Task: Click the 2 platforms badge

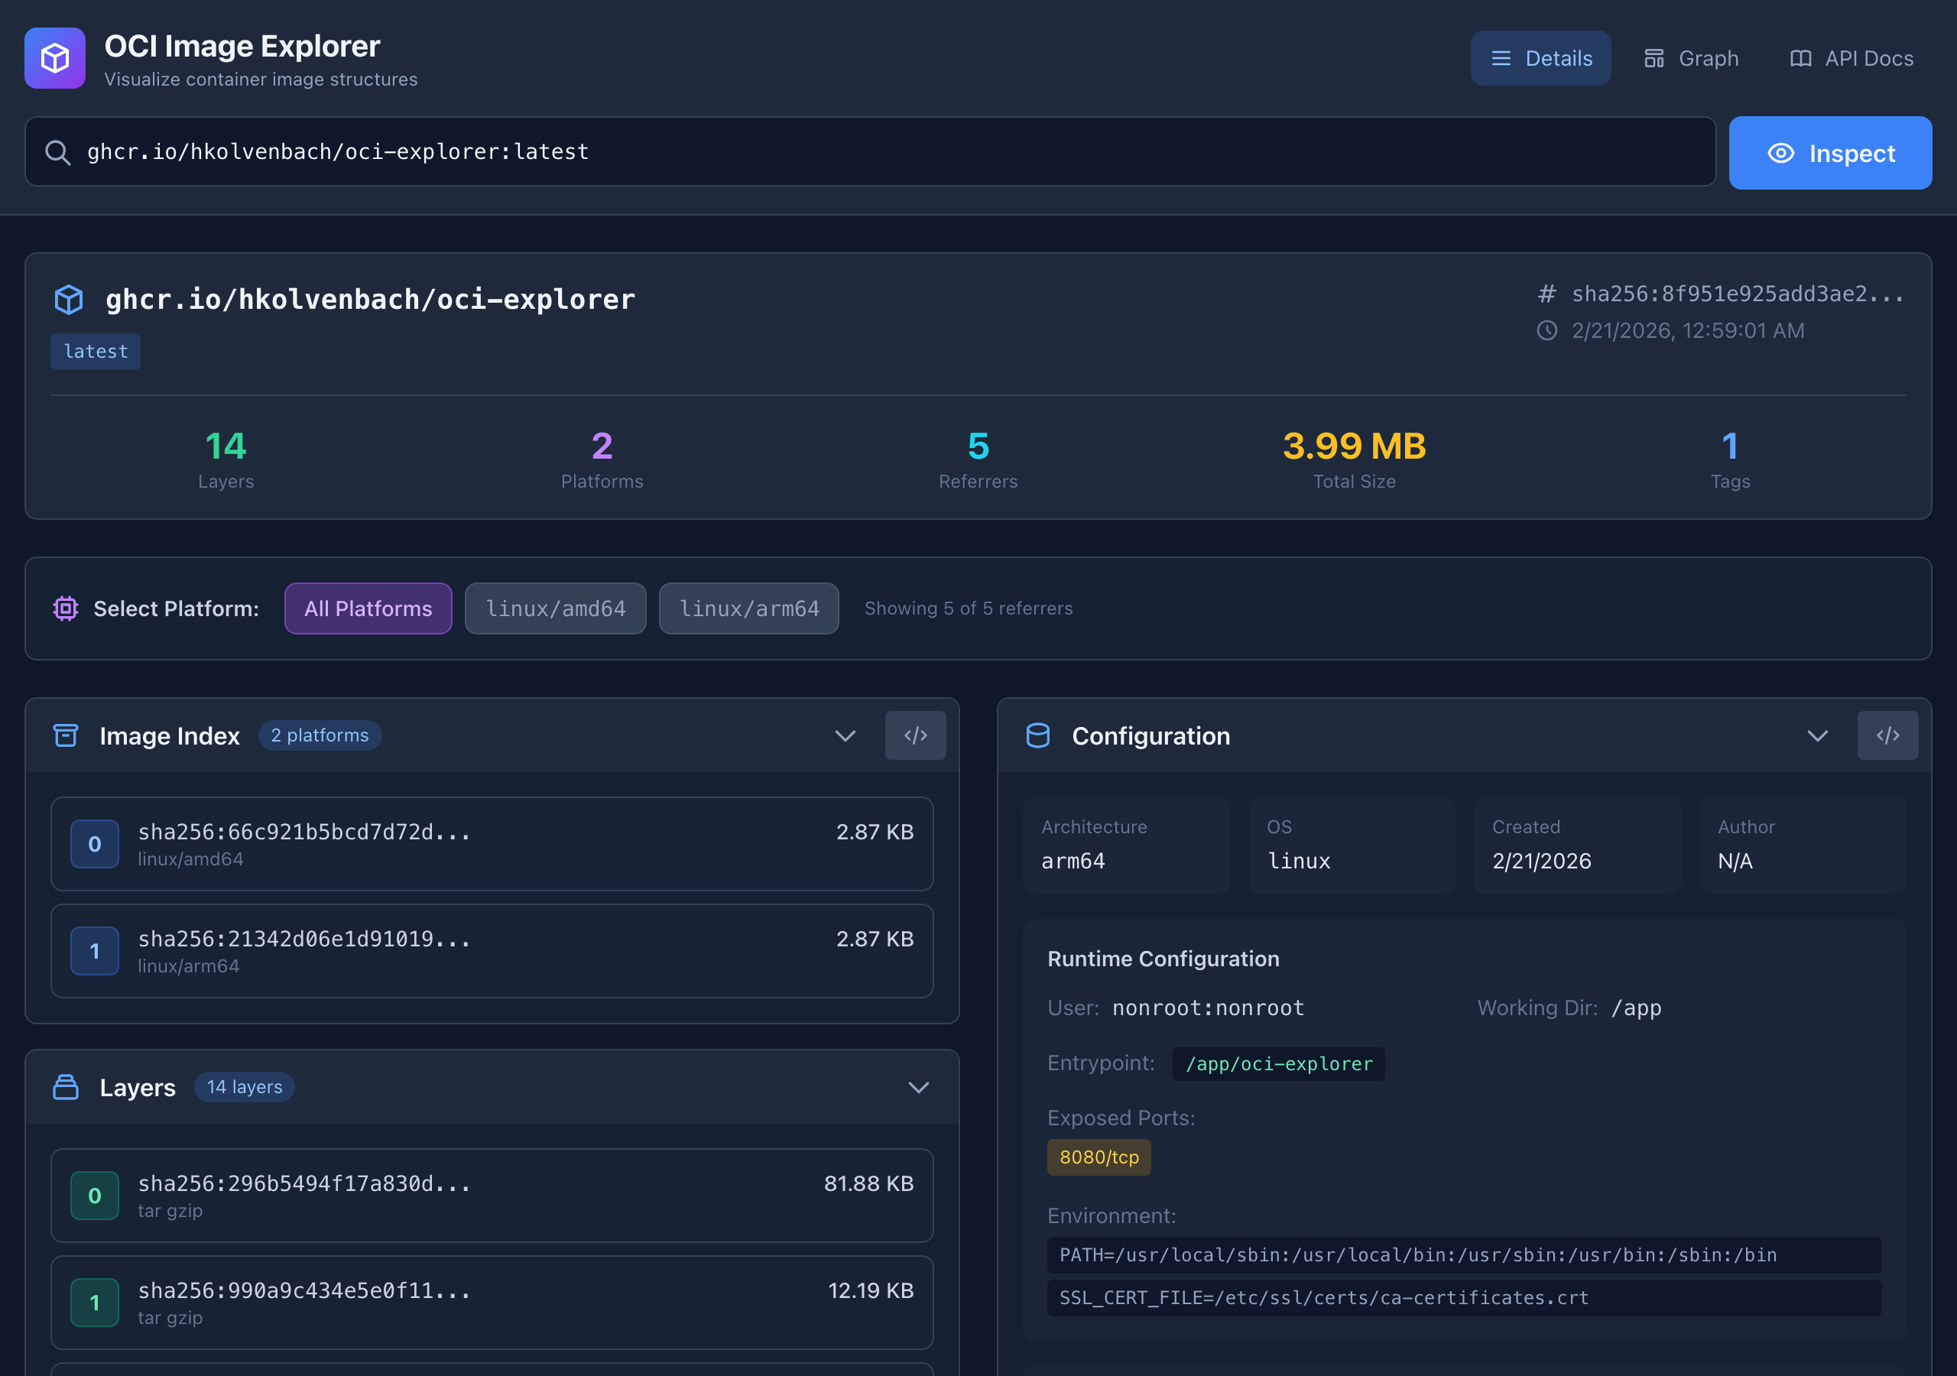Action: click(320, 735)
